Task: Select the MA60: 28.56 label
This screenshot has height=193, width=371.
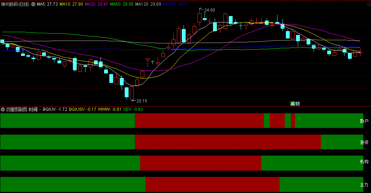Action: coord(122,4)
